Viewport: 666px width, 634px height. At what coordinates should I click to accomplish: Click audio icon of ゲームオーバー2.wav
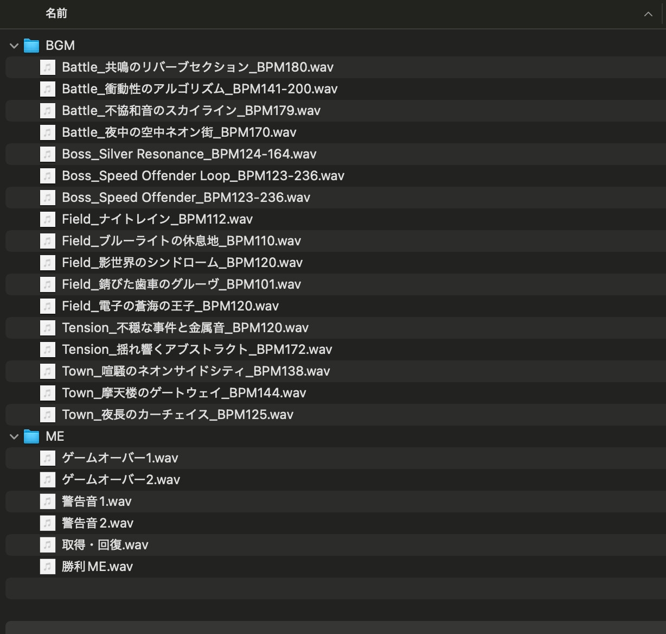(x=48, y=480)
